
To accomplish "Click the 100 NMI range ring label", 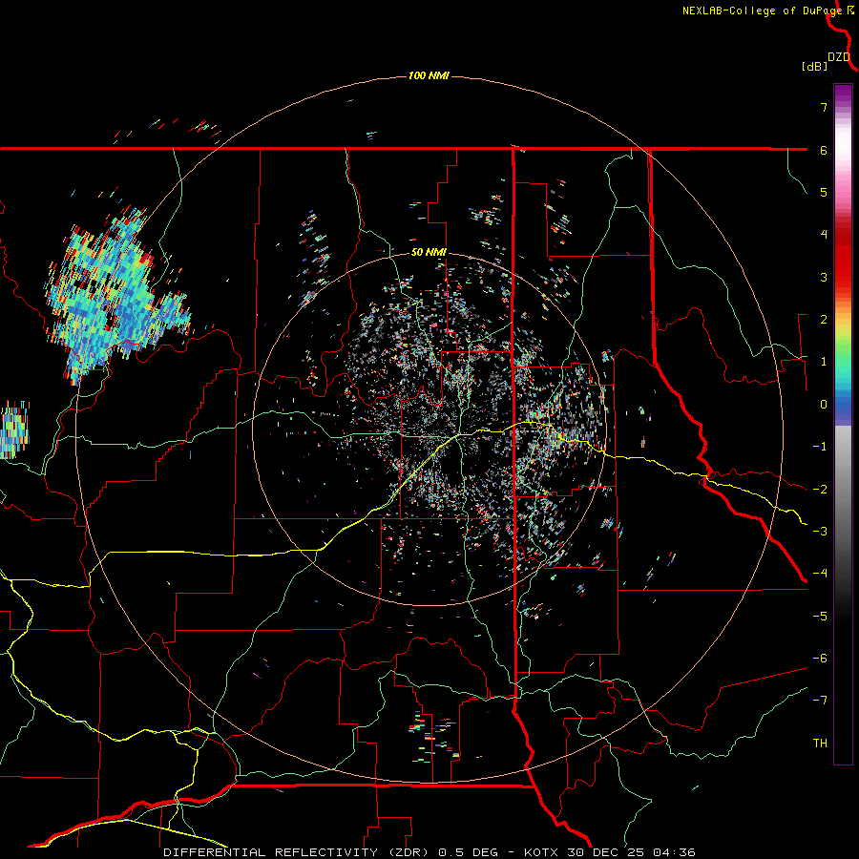I will [429, 75].
